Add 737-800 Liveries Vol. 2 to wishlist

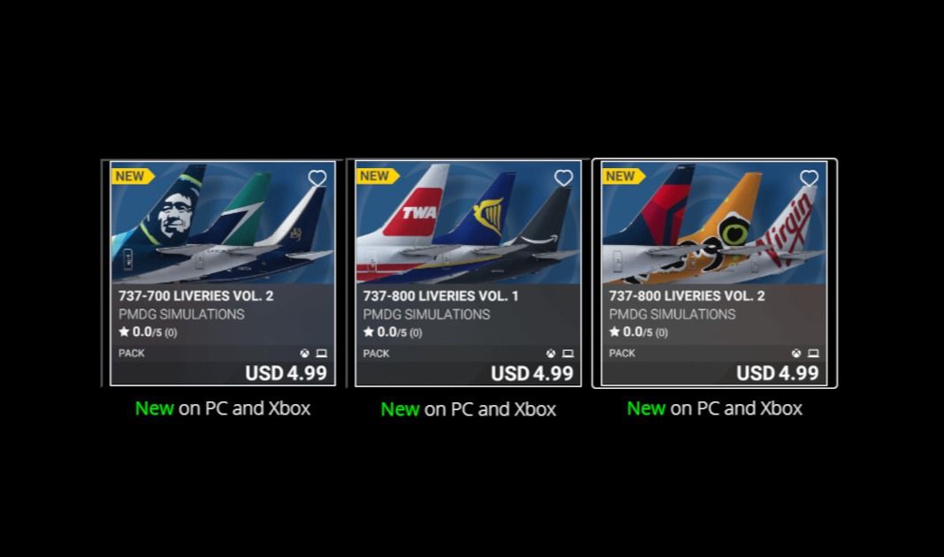(809, 179)
